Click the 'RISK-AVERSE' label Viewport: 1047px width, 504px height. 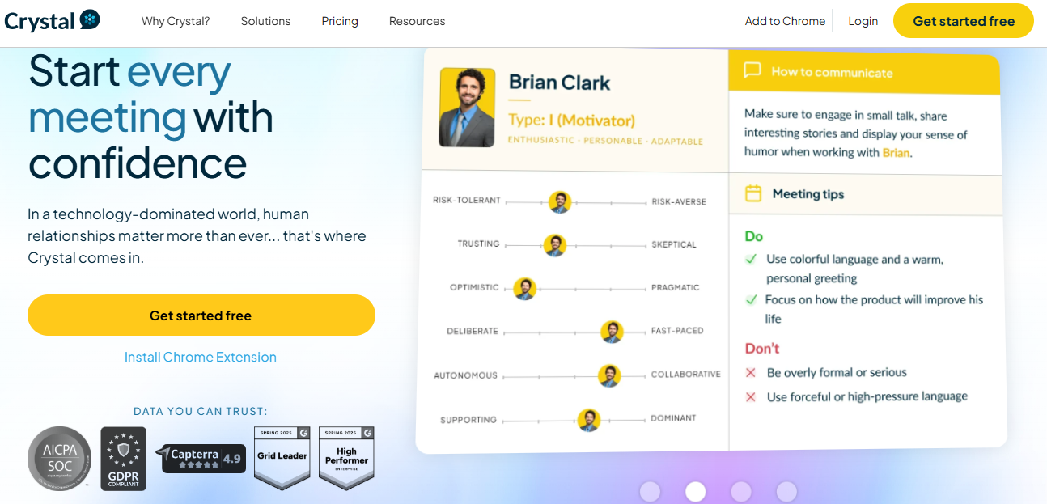coord(679,201)
